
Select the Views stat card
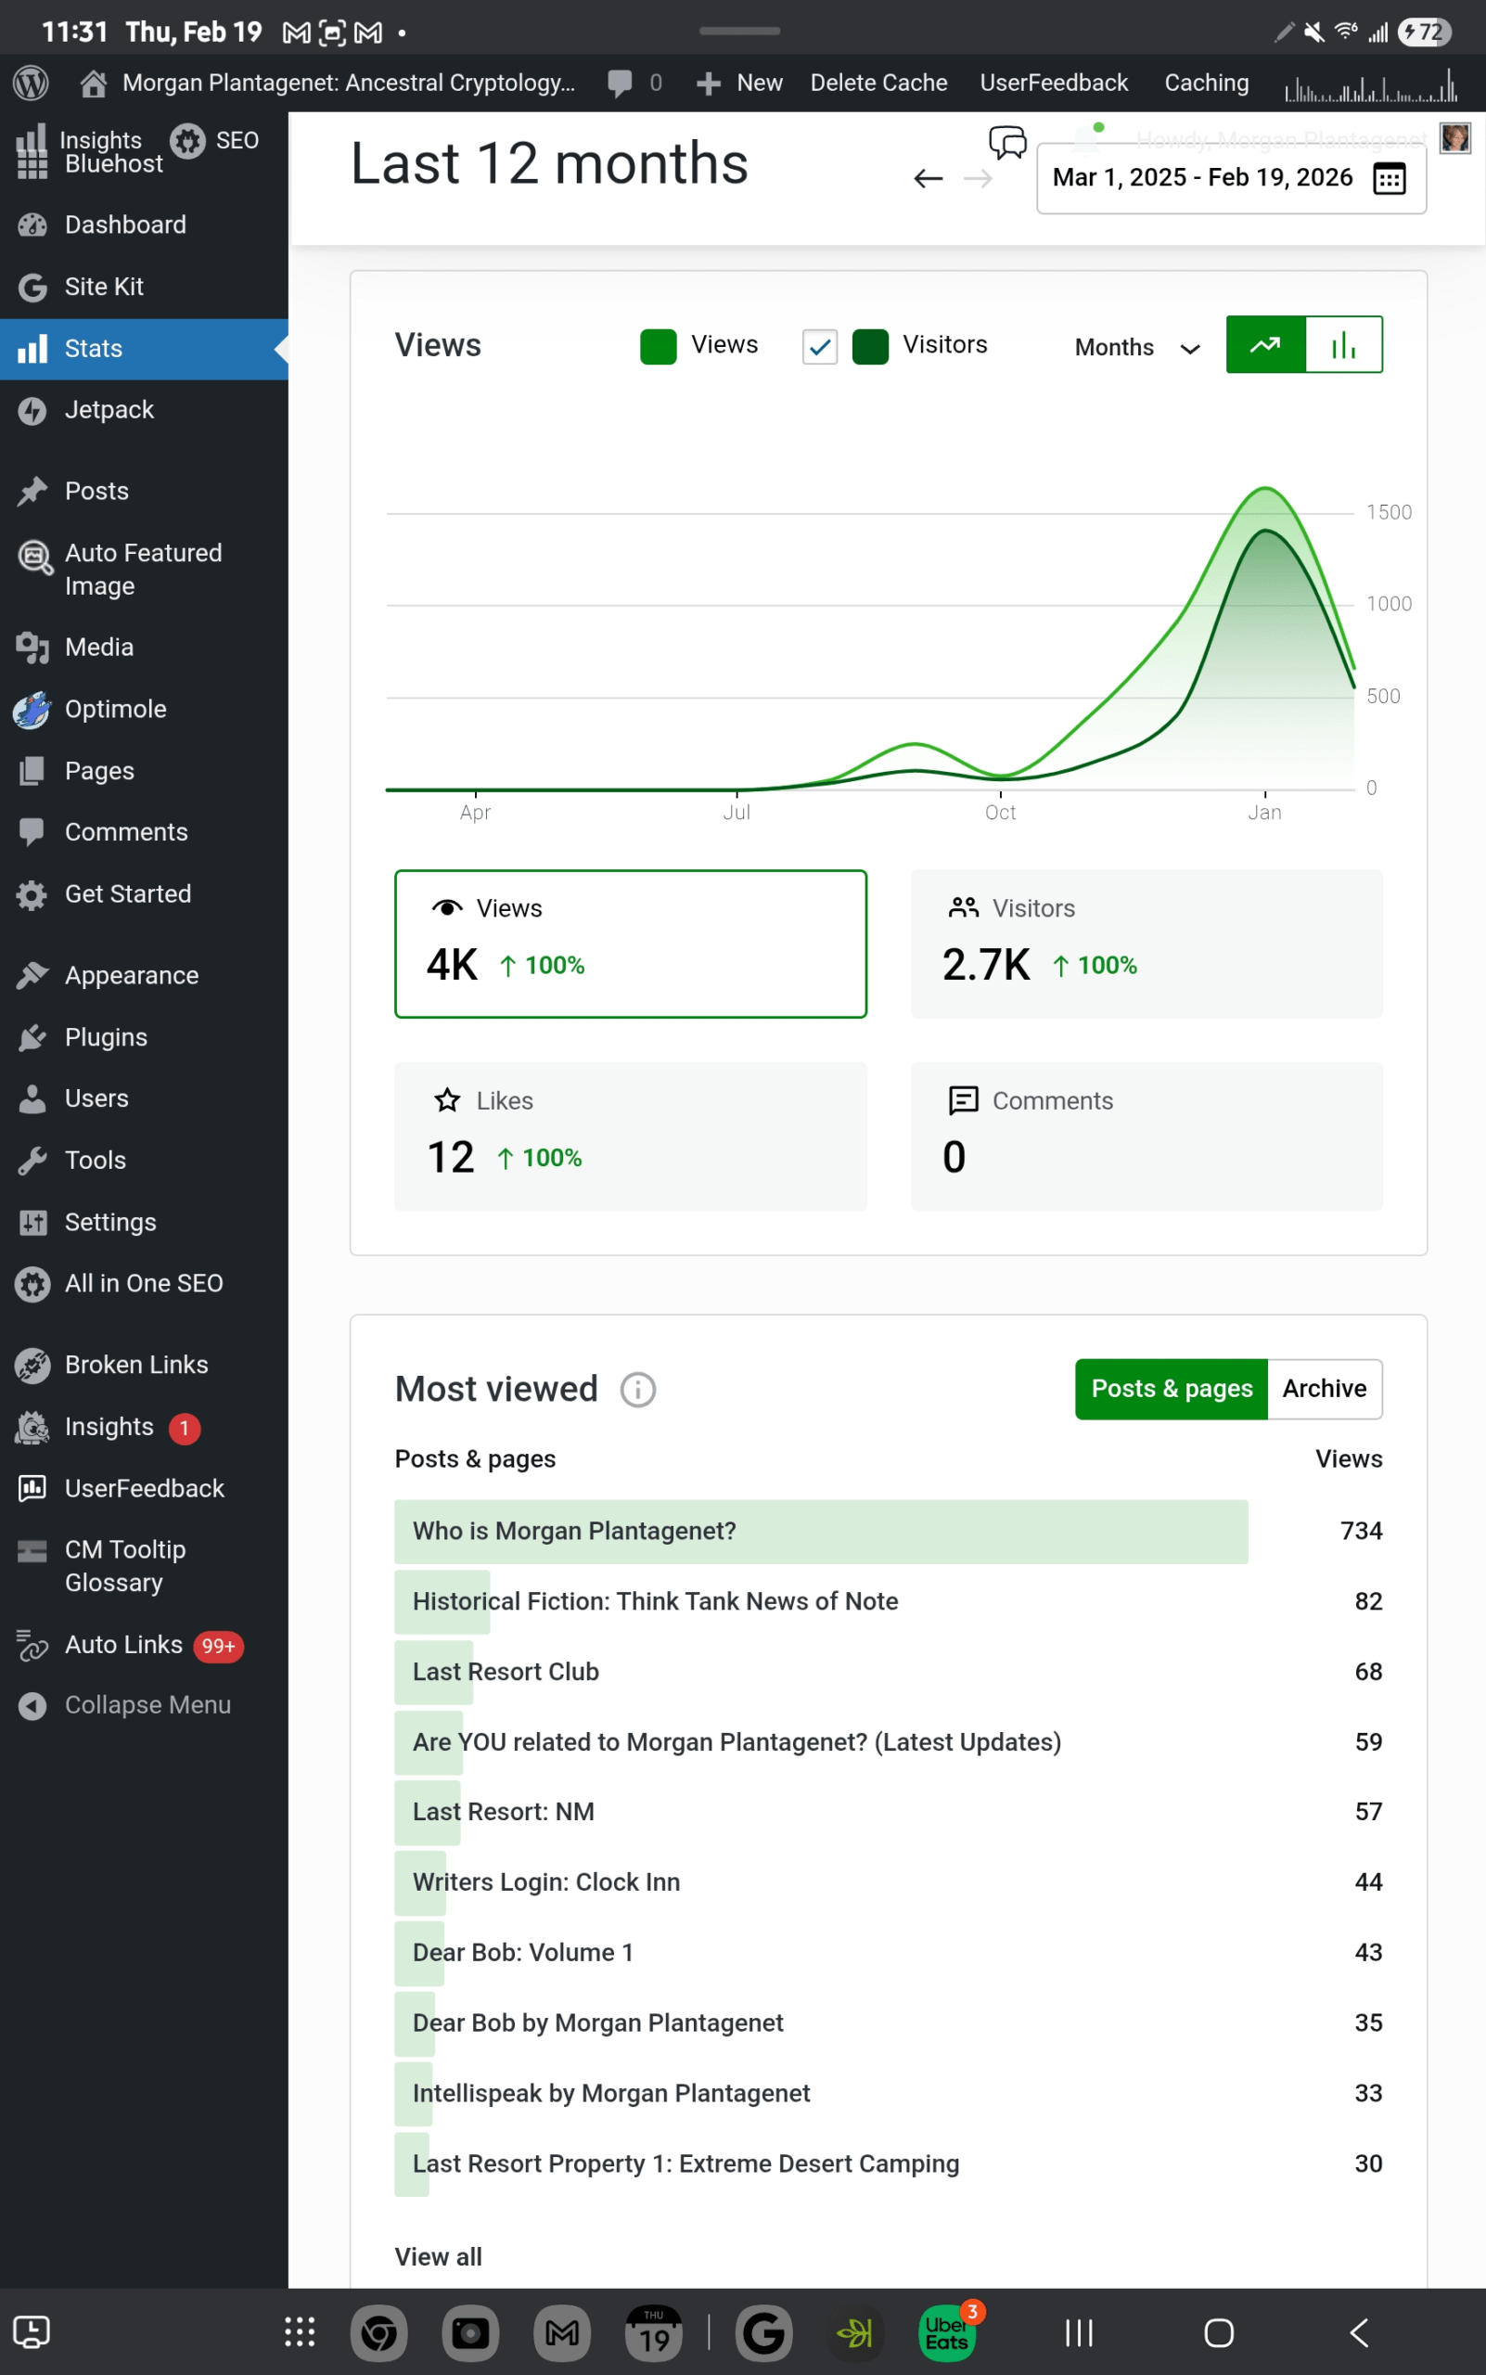tap(630, 943)
